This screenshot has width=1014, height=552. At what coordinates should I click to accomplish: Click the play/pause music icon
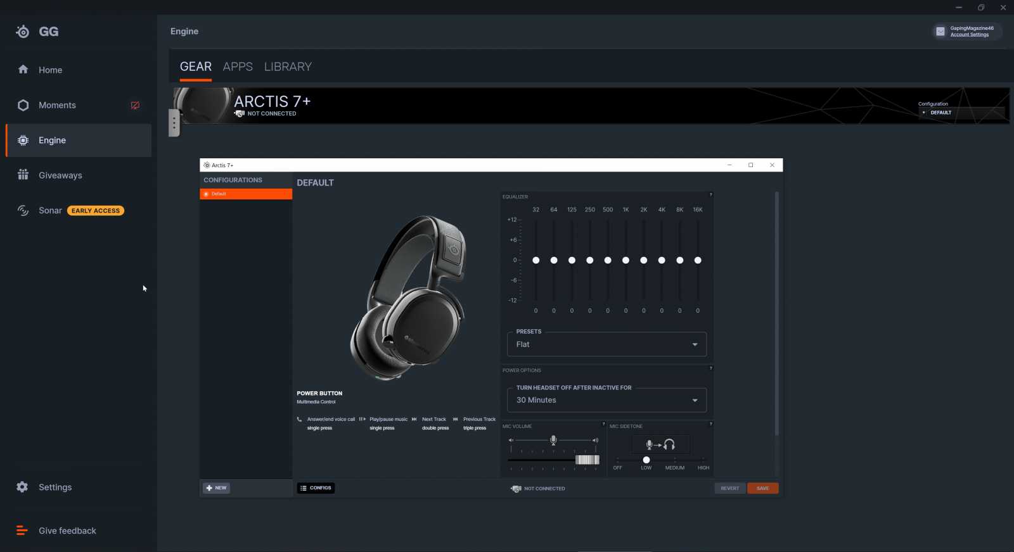[363, 419]
